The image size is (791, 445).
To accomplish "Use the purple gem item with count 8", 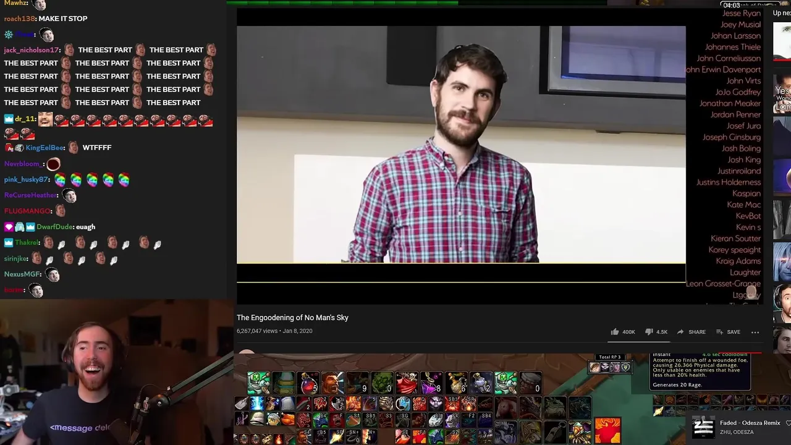I will [432, 383].
